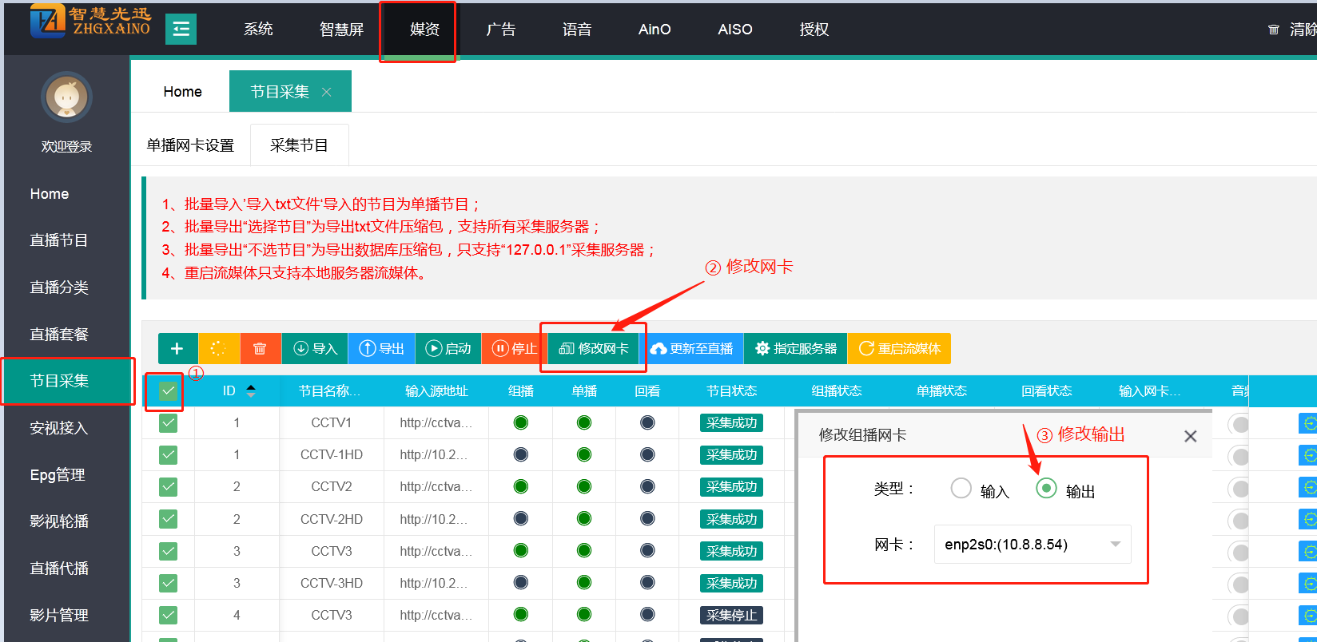Click the yellow loading-spinner toolbar button
The image size is (1317, 642).
point(218,349)
